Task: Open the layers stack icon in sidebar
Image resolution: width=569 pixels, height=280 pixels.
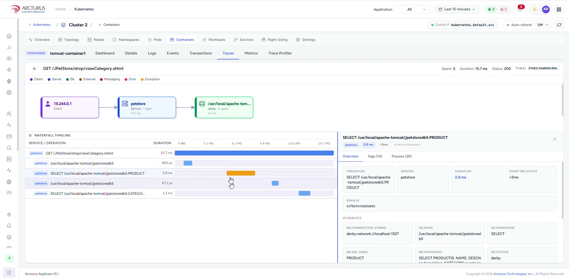Action: (9, 237)
